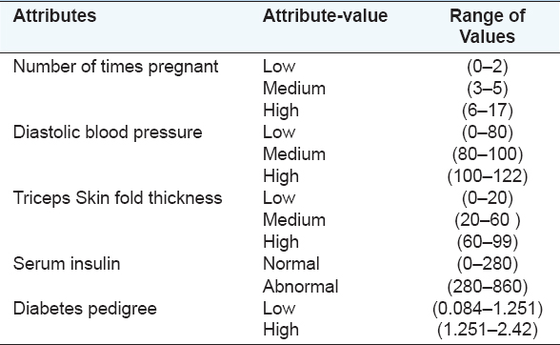Image resolution: width=560 pixels, height=345 pixels.
Task: Select the Serum insulin label
Action: click(x=67, y=264)
